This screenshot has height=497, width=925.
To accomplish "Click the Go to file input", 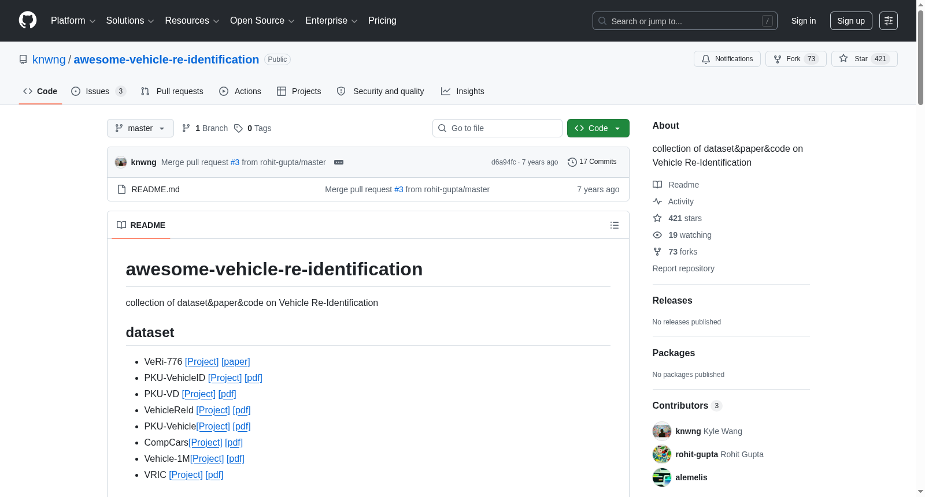I will click(x=497, y=128).
